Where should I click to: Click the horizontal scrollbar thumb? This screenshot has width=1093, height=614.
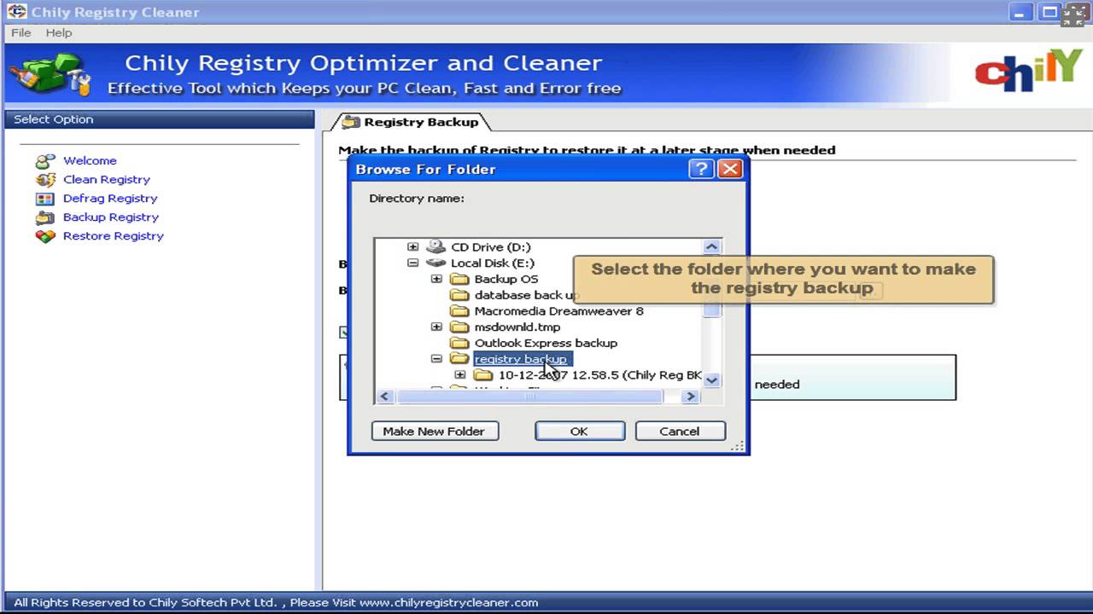point(529,397)
